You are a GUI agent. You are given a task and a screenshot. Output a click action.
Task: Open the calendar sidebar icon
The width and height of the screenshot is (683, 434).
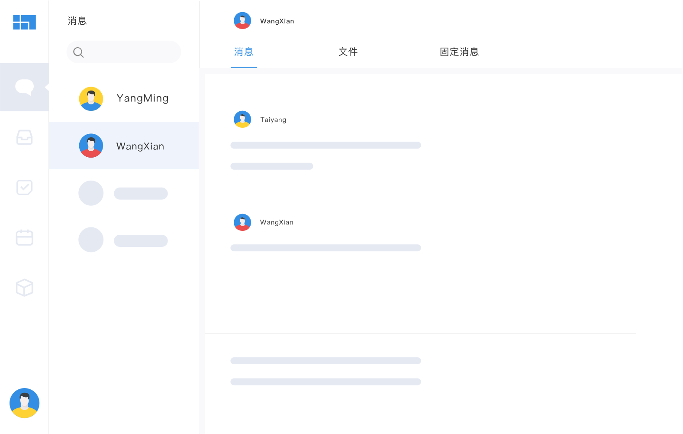pyautogui.click(x=24, y=237)
